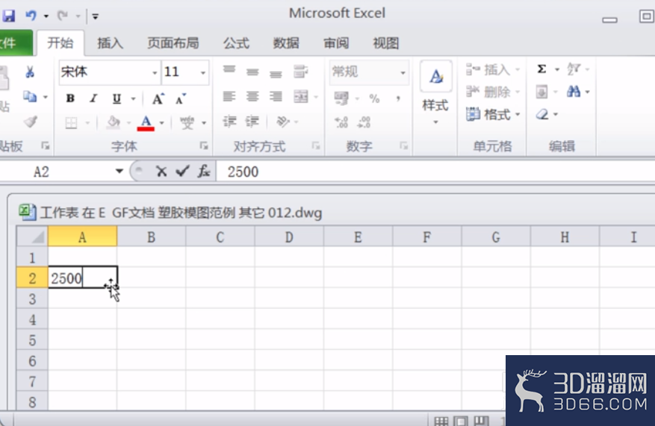Viewport: 655px width, 426px height.
Task: Open the underline style dropdown arrow
Action: coord(133,99)
